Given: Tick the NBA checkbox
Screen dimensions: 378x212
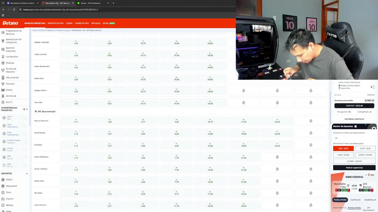Looking at the screenshot, I should coord(25,157).
